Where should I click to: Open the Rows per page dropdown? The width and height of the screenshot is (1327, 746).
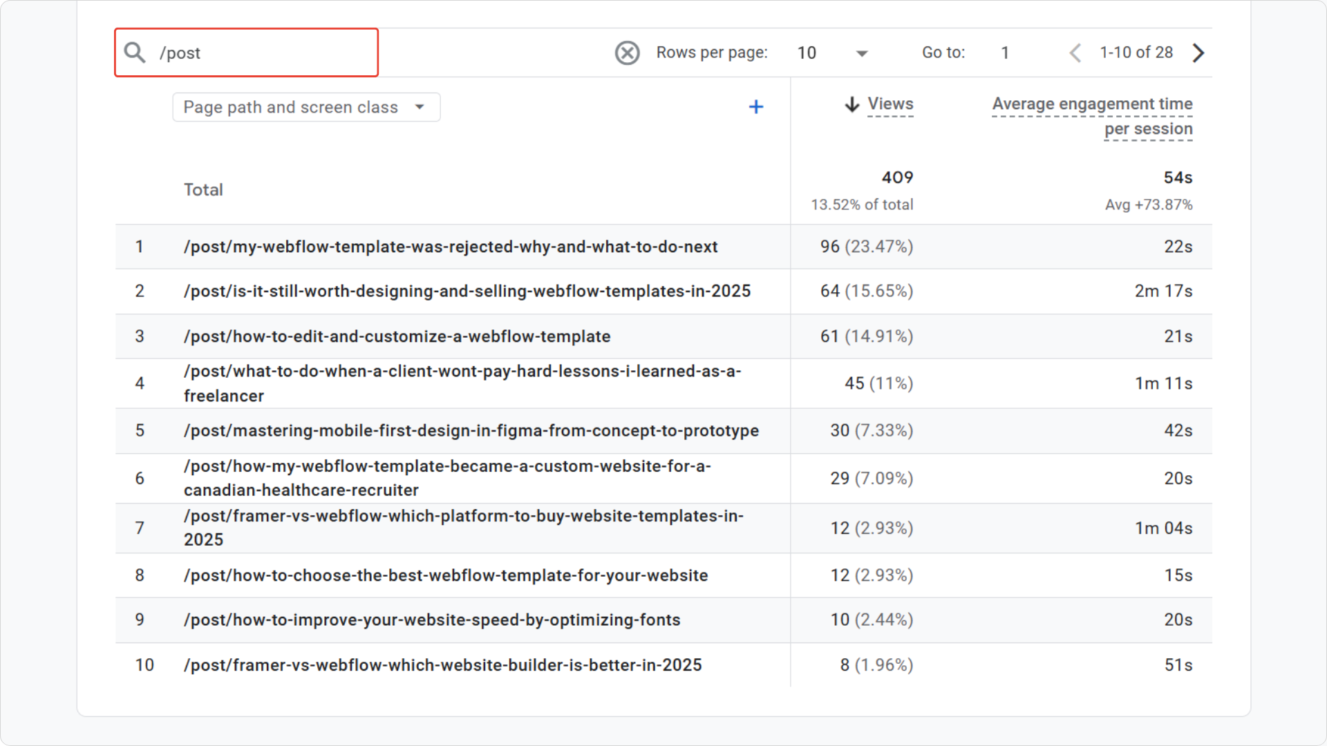click(x=832, y=52)
